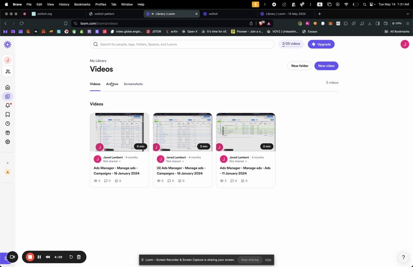The image size is (413, 267).
Task: Expand Not shared dropdown on 3 min video
Action: (x=175, y=161)
